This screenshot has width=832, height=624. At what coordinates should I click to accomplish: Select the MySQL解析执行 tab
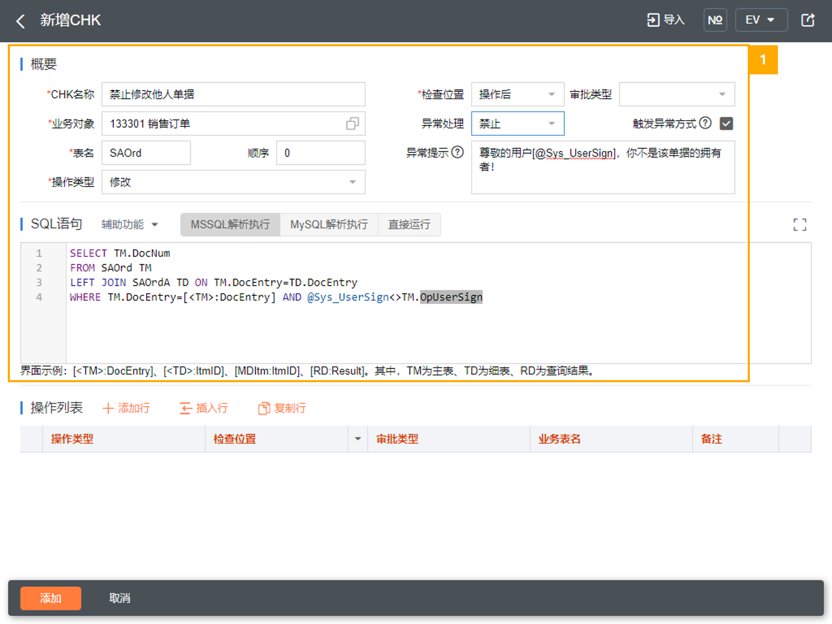coord(329,224)
